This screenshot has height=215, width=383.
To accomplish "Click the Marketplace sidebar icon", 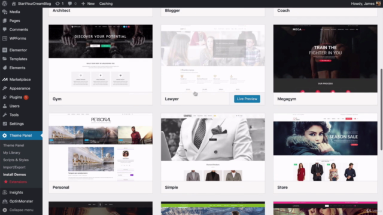I will tap(5, 79).
